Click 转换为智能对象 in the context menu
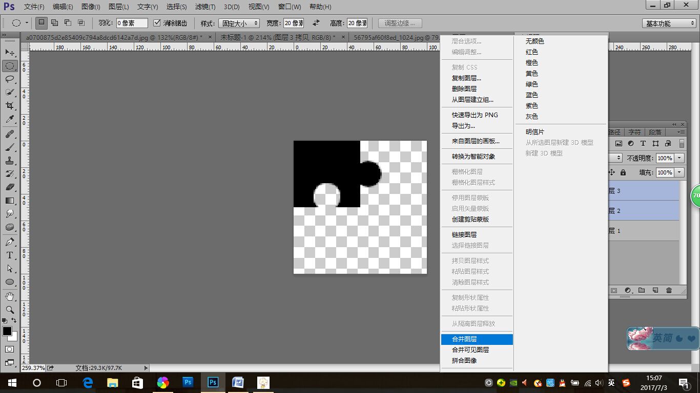700x393 pixels. (473, 156)
